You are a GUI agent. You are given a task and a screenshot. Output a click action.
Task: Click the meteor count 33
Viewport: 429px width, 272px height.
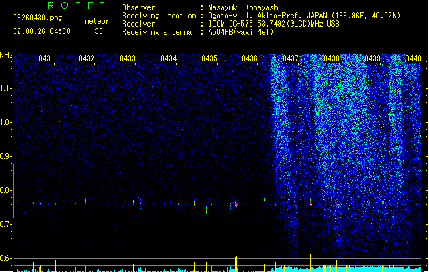tap(99, 31)
